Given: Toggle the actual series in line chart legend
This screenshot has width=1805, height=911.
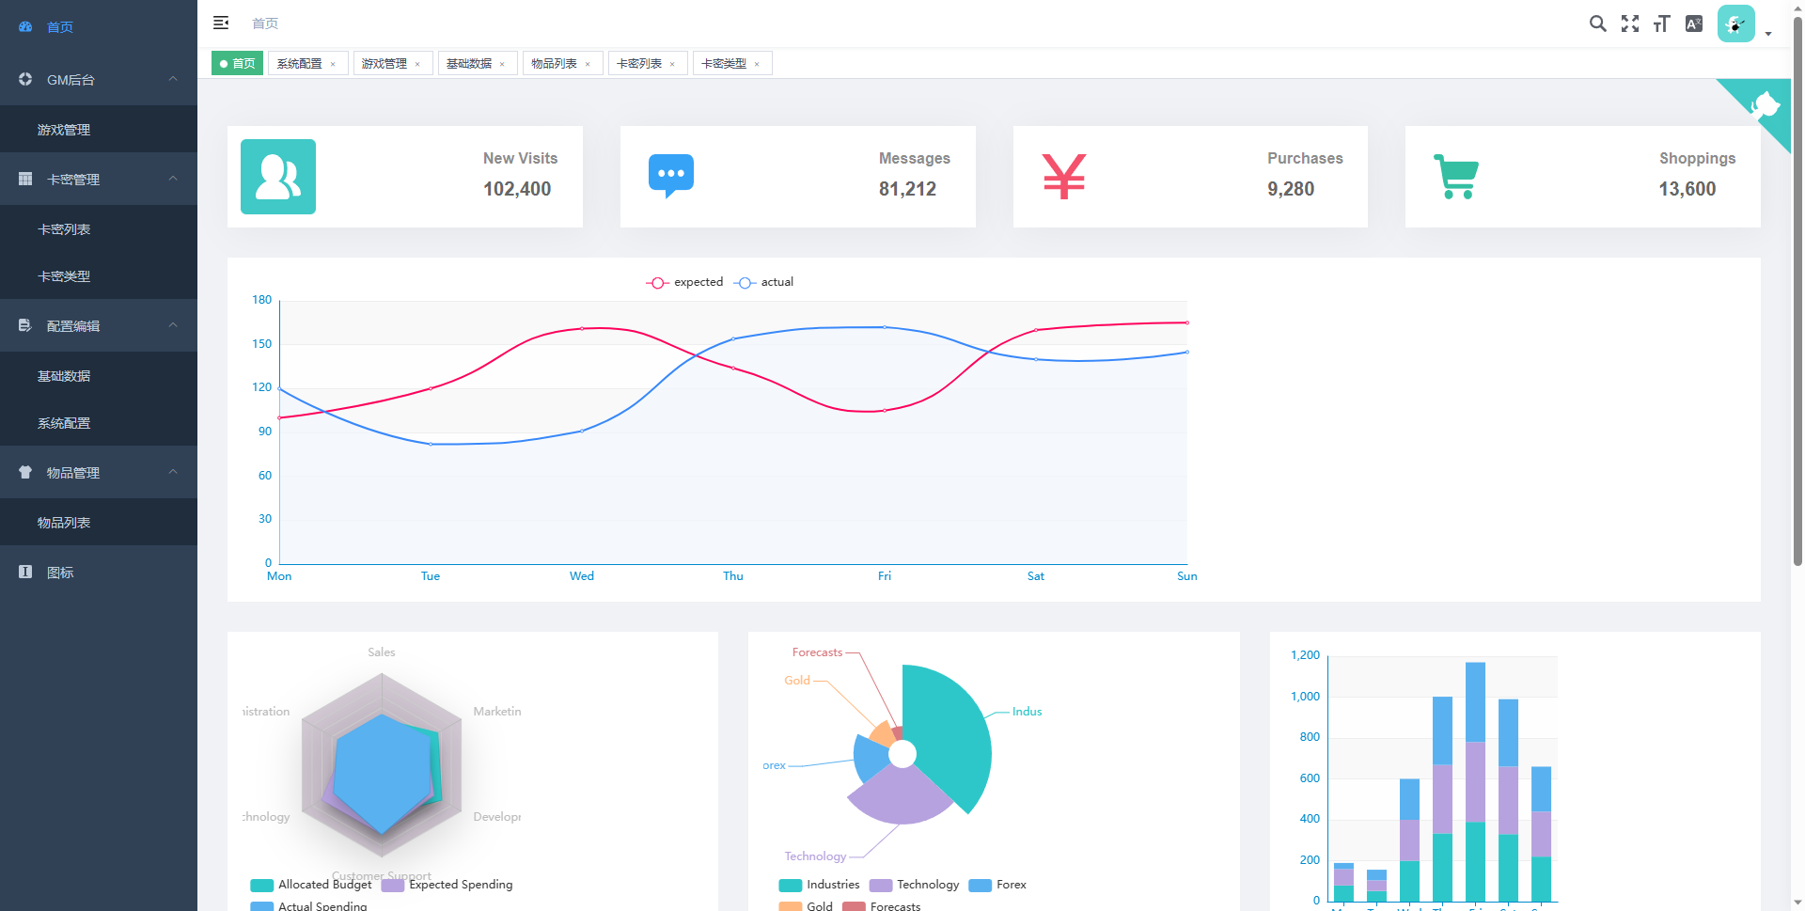Looking at the screenshot, I should (763, 282).
